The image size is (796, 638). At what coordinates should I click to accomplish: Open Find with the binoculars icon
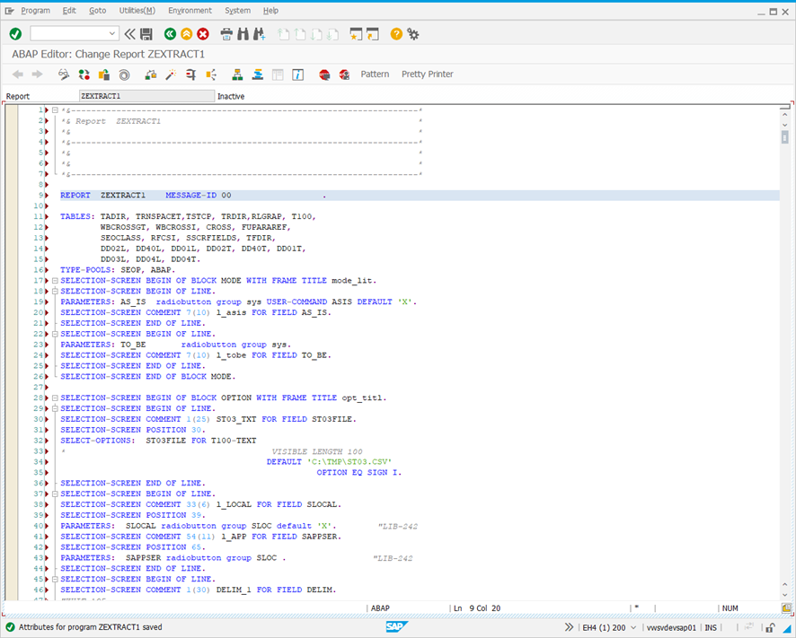coord(243,34)
